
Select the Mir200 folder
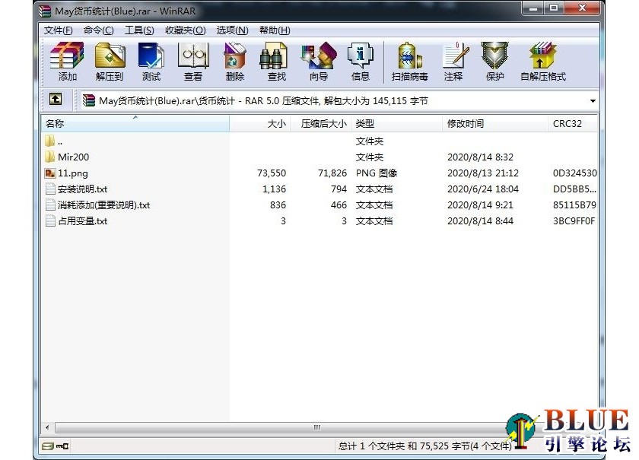tap(74, 157)
